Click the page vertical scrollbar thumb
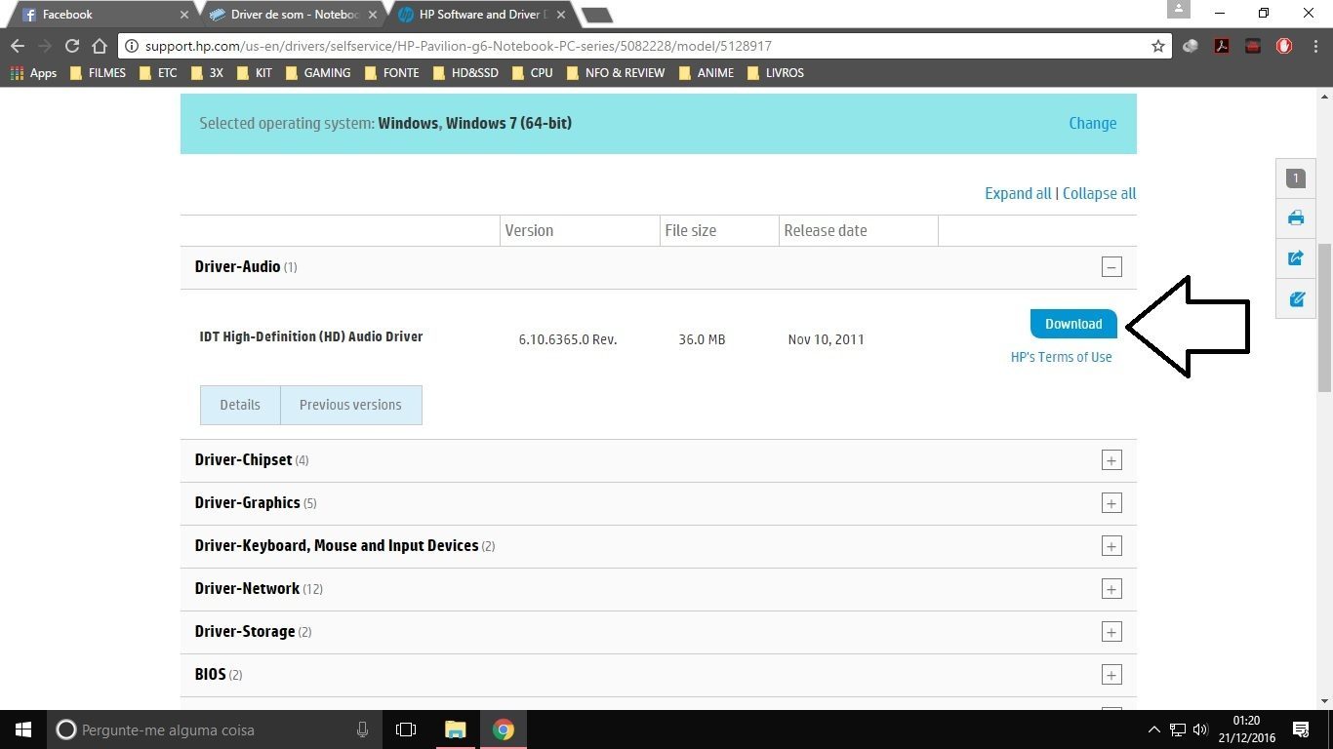1333x749 pixels. [1325, 317]
